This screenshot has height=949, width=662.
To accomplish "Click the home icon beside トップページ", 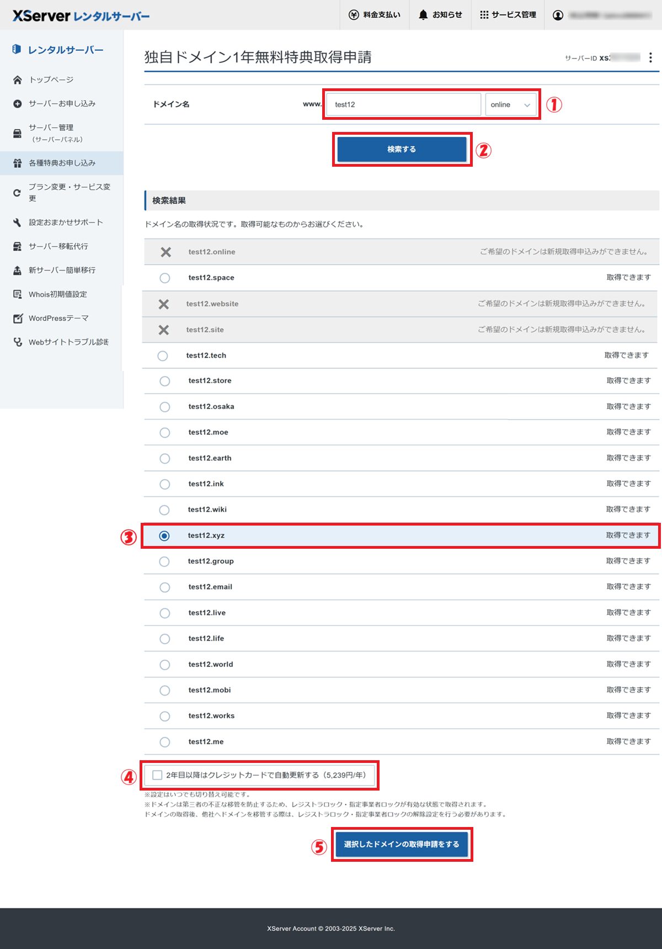I will [x=18, y=80].
